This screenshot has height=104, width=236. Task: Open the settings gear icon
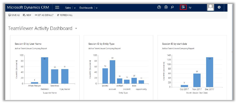pyautogui.click(x=219, y=7)
